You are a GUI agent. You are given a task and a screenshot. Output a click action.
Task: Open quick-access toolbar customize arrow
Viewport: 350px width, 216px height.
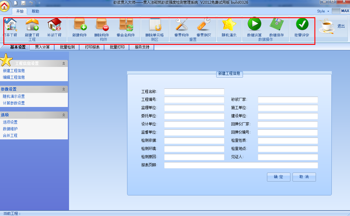point(39,3)
